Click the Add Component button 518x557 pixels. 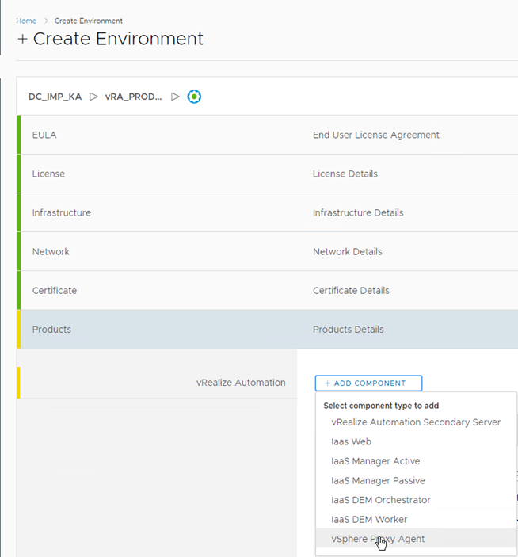click(368, 383)
